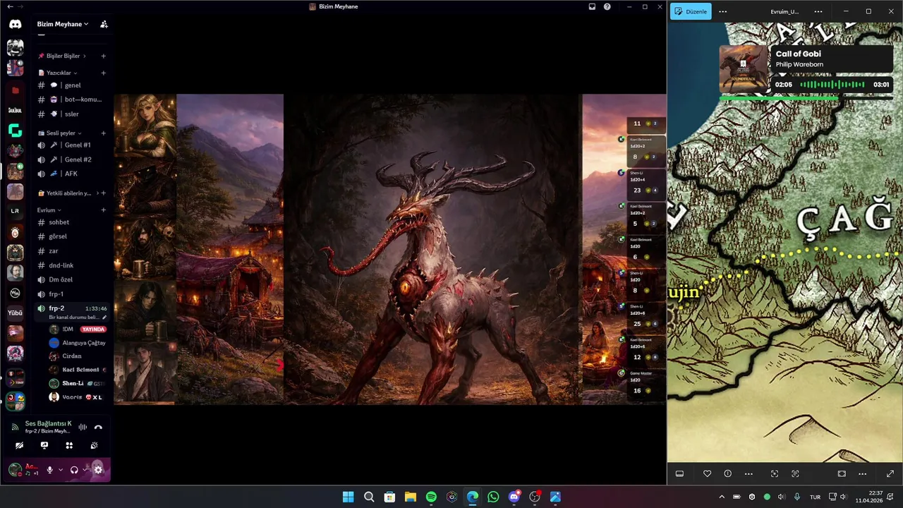903x508 pixels.
Task: Join the AFK voice channel
Action: (73, 174)
